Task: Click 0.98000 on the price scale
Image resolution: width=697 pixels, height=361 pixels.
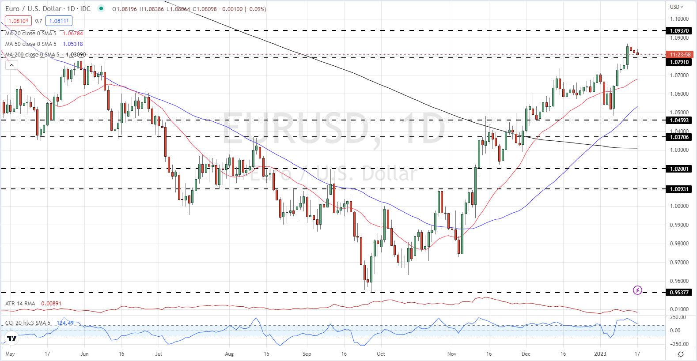Action: pos(679,244)
